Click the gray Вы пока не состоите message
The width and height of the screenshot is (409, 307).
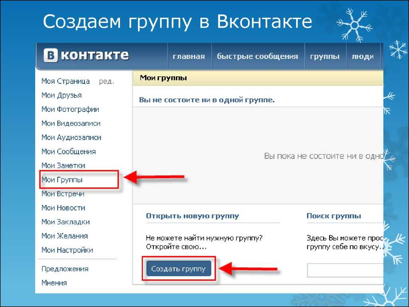pos(324,156)
